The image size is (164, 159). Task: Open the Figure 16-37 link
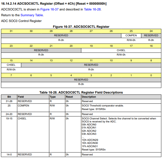click(49, 9)
